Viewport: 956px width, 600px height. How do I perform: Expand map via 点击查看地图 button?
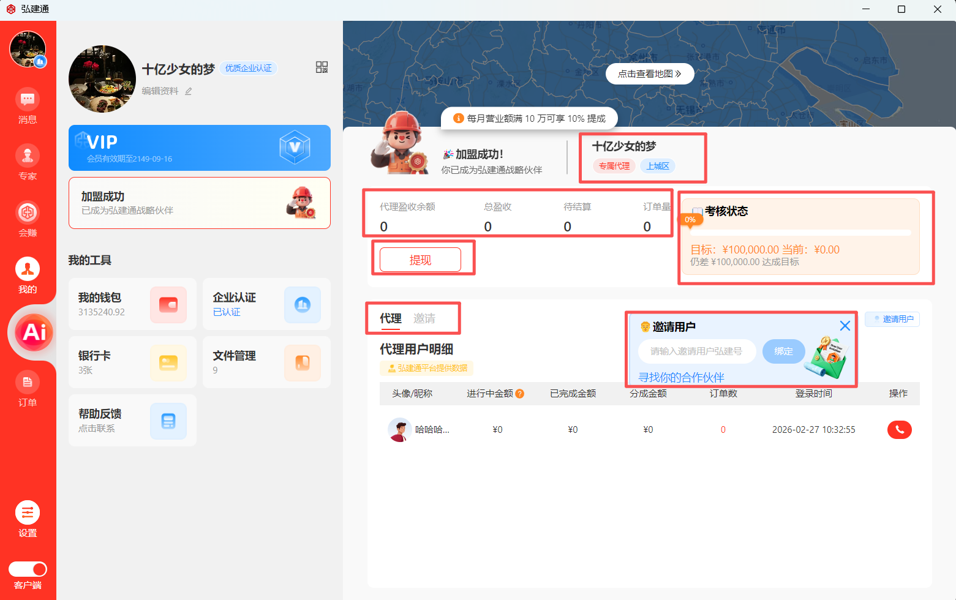coord(650,74)
